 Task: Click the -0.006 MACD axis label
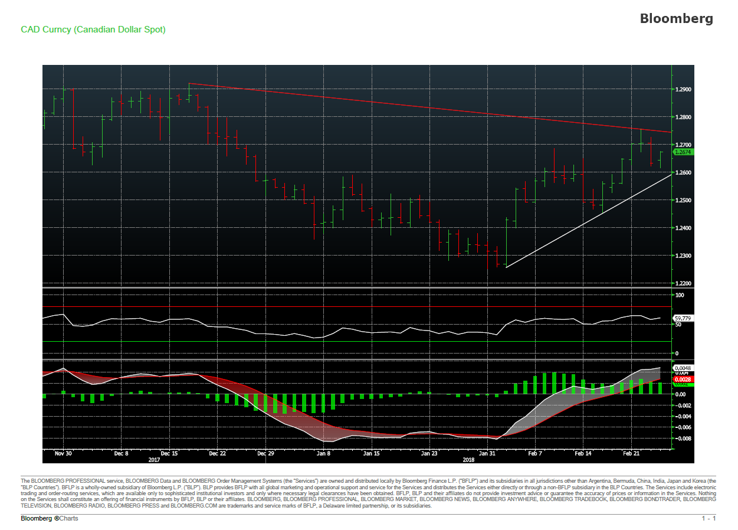coord(682,427)
